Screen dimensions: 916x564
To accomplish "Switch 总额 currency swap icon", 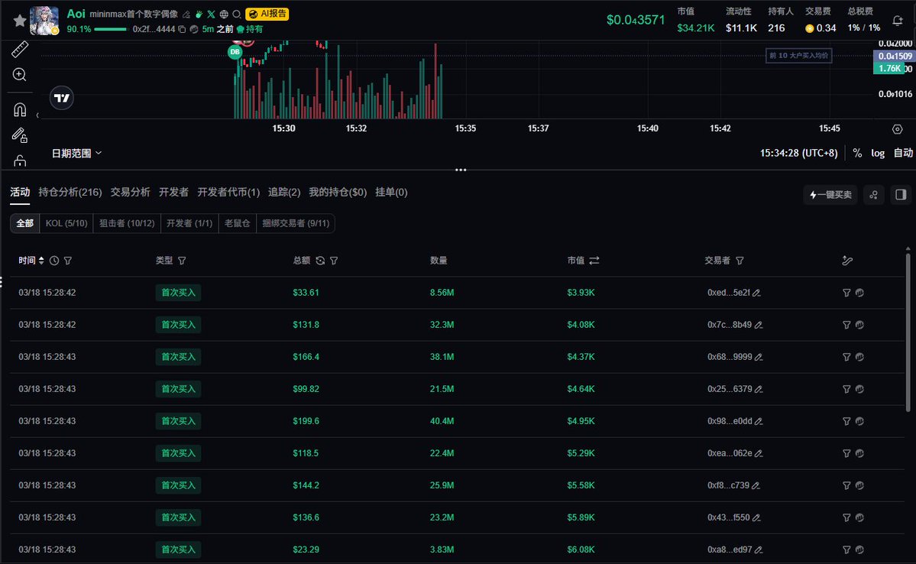I will tap(320, 261).
